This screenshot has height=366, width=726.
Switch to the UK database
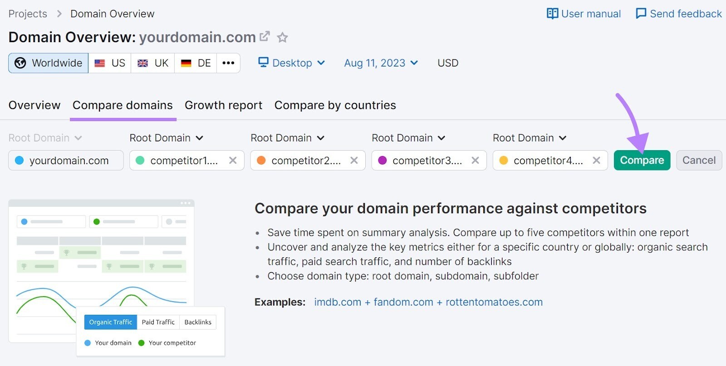tap(152, 63)
